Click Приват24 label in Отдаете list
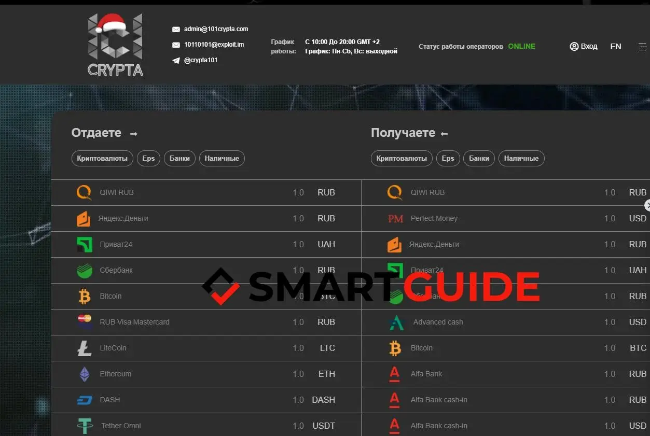The height and width of the screenshot is (436, 650). pos(116,244)
